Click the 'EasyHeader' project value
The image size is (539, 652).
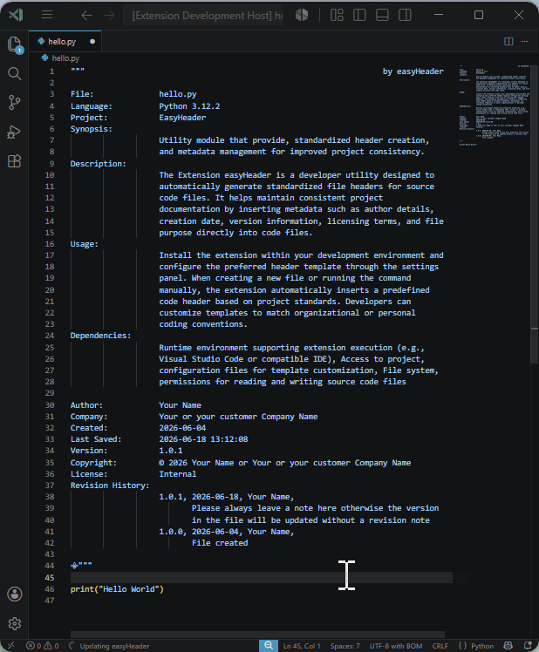pyautogui.click(x=182, y=118)
